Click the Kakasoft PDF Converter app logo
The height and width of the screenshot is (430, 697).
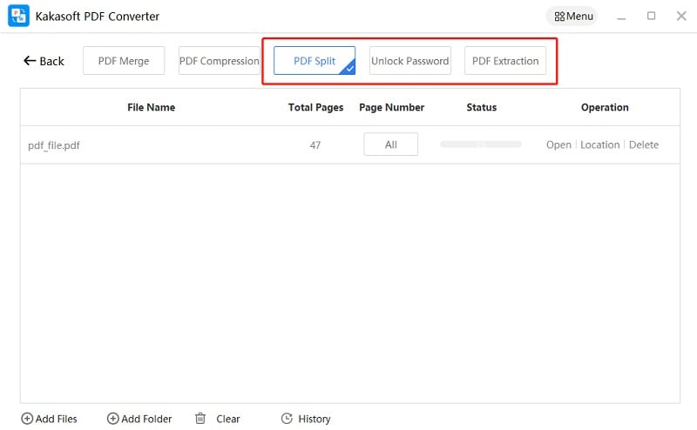(x=18, y=16)
